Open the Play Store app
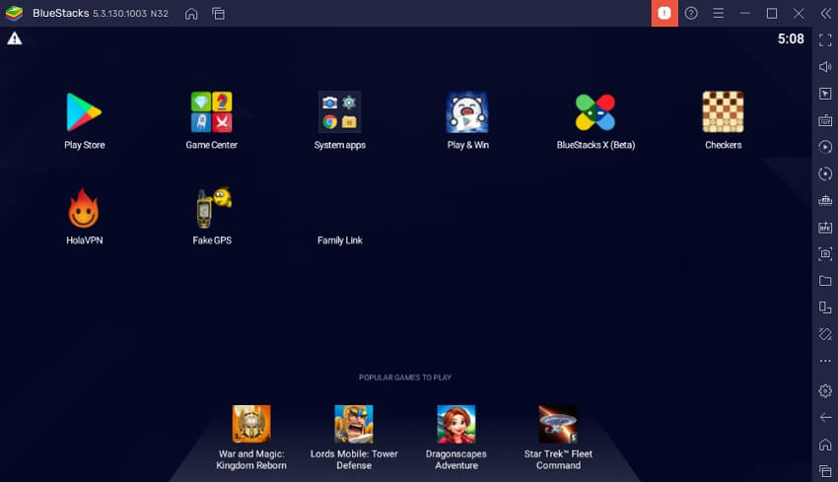838x482 pixels. 84,112
